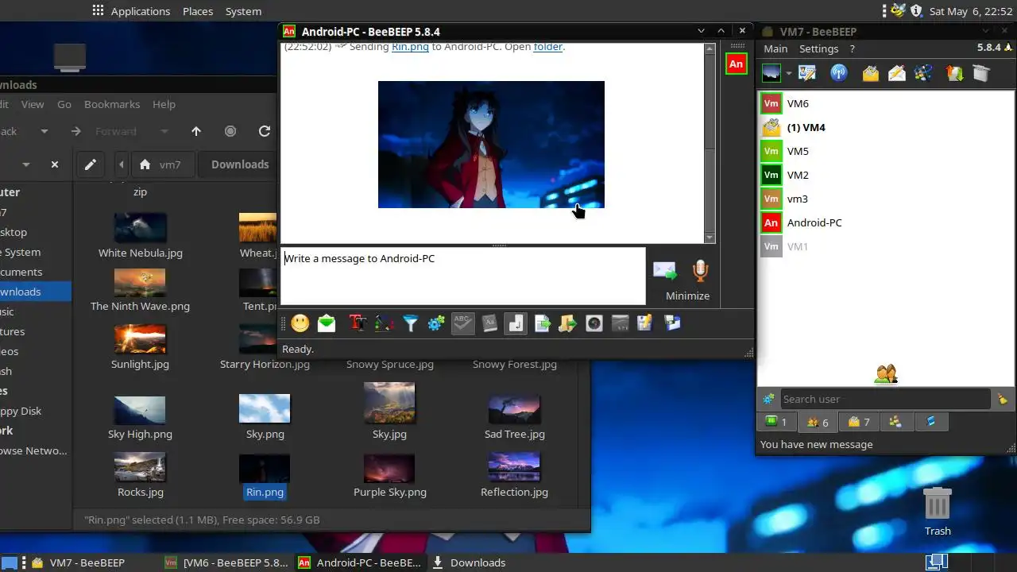The height and width of the screenshot is (572, 1017).
Task: Open the Bookmarks menu in file manager
Action: coord(112,104)
